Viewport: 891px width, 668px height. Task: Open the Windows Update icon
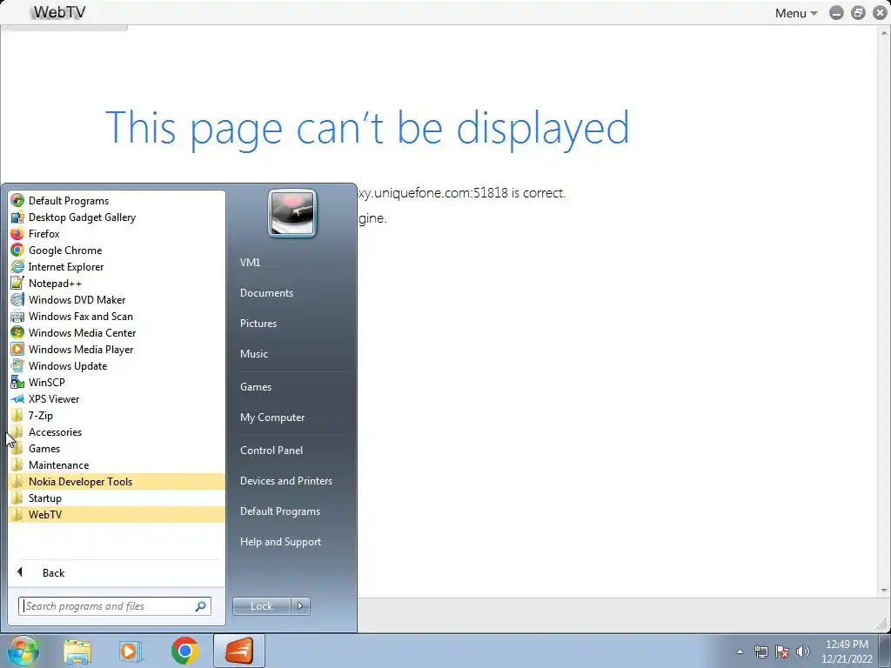pos(17,365)
